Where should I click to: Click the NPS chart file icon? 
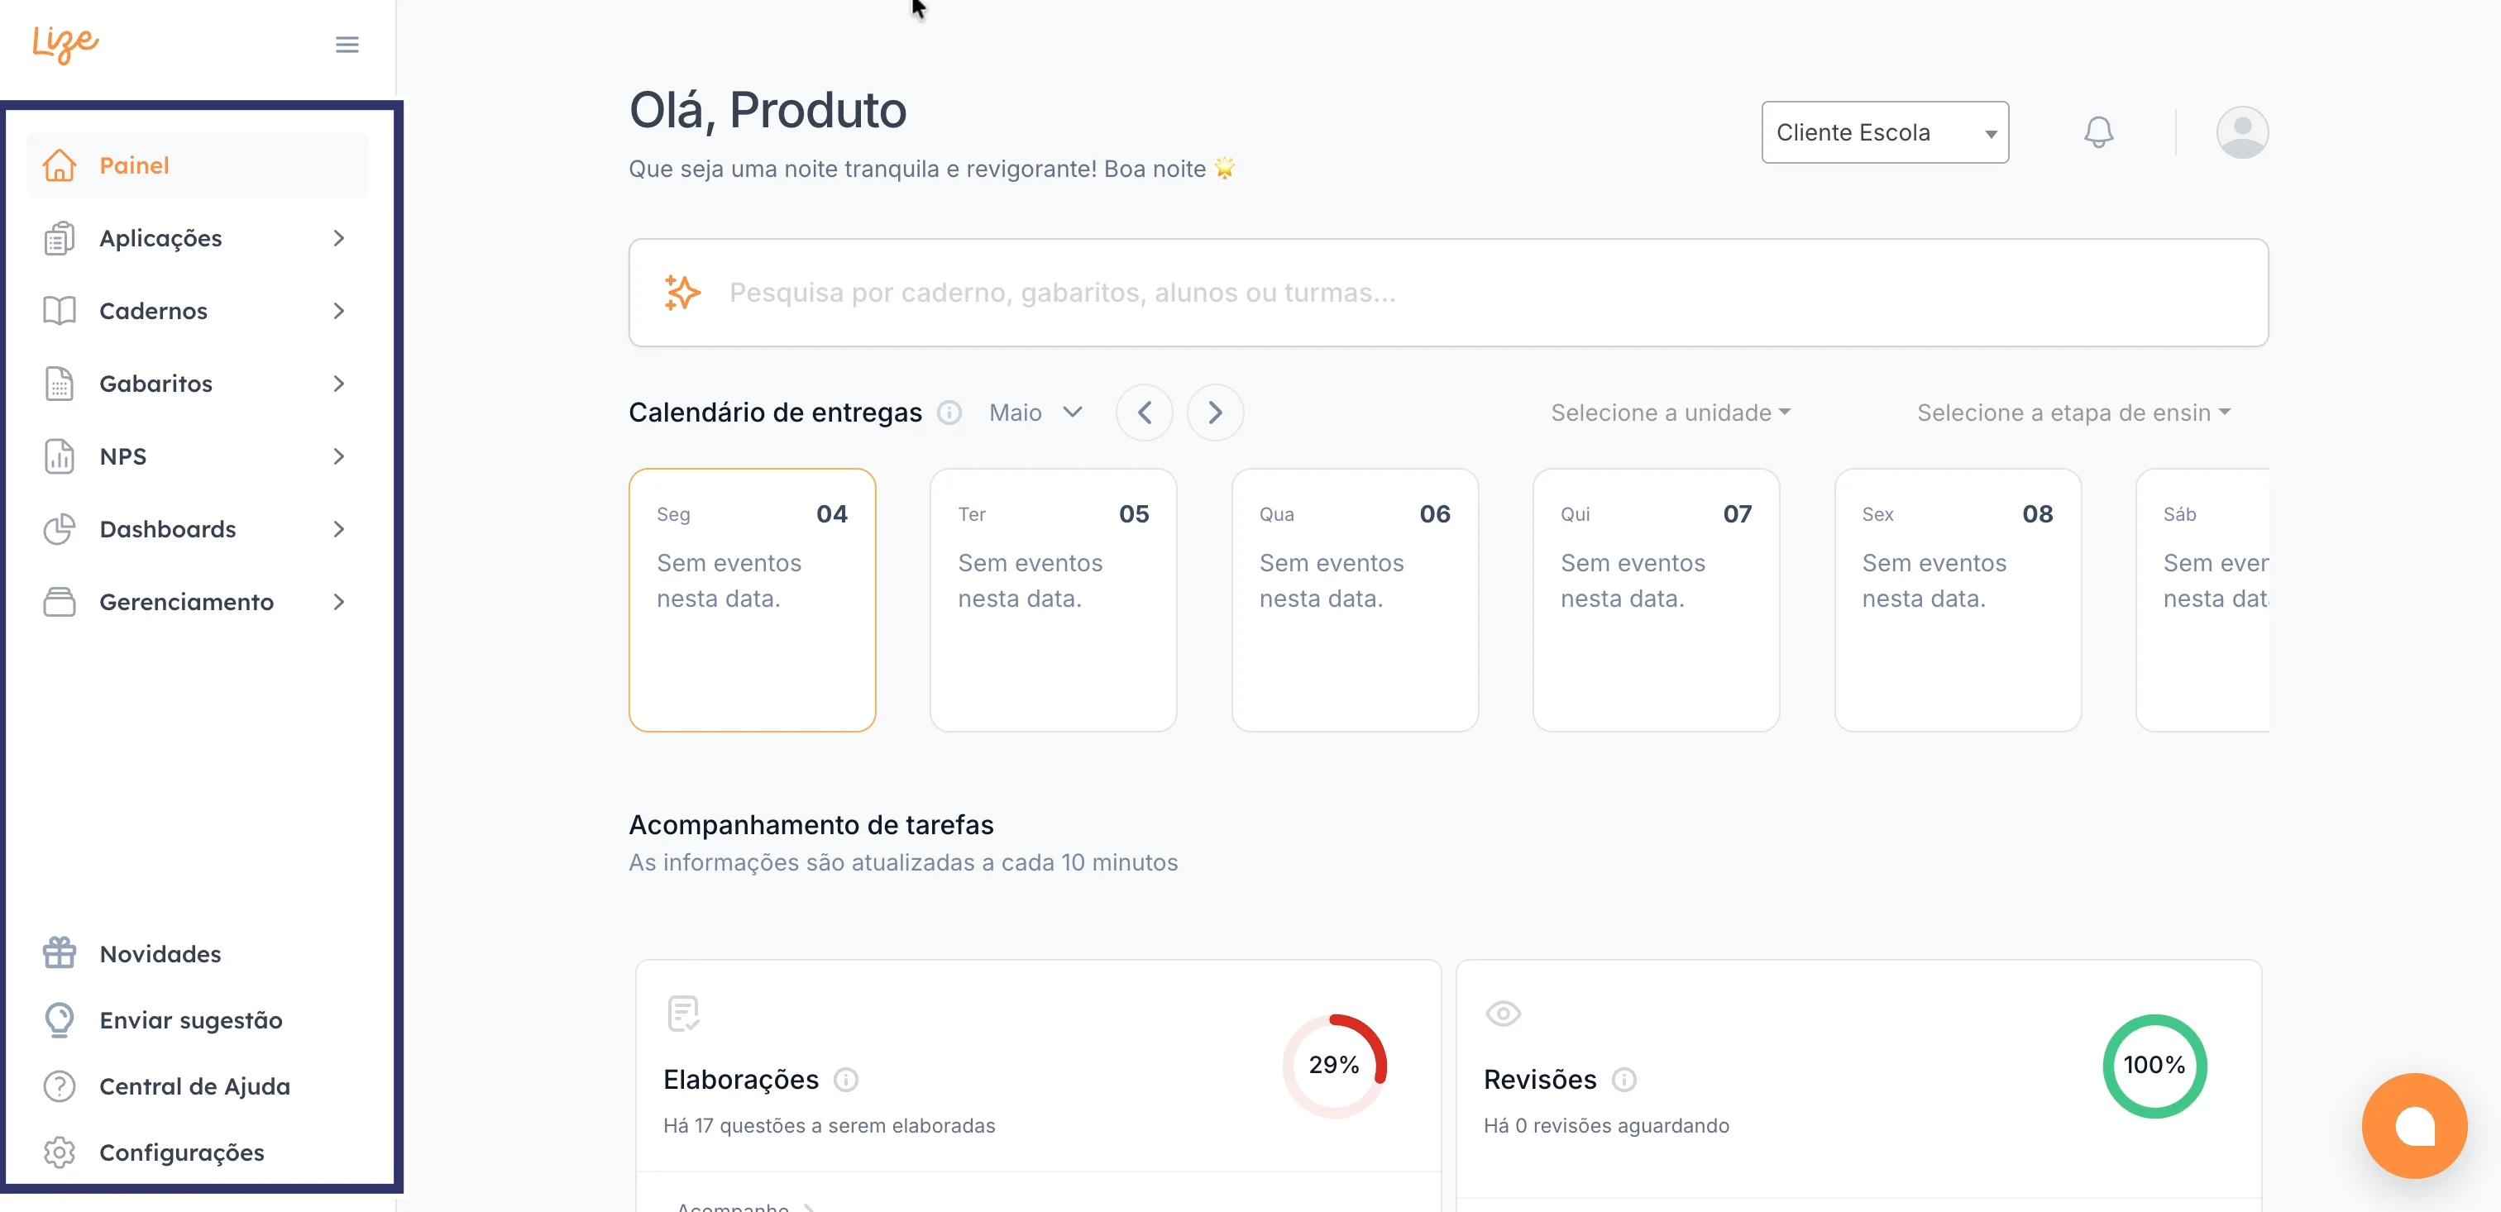60,456
